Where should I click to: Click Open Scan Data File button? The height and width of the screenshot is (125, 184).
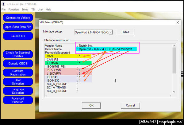18,27
